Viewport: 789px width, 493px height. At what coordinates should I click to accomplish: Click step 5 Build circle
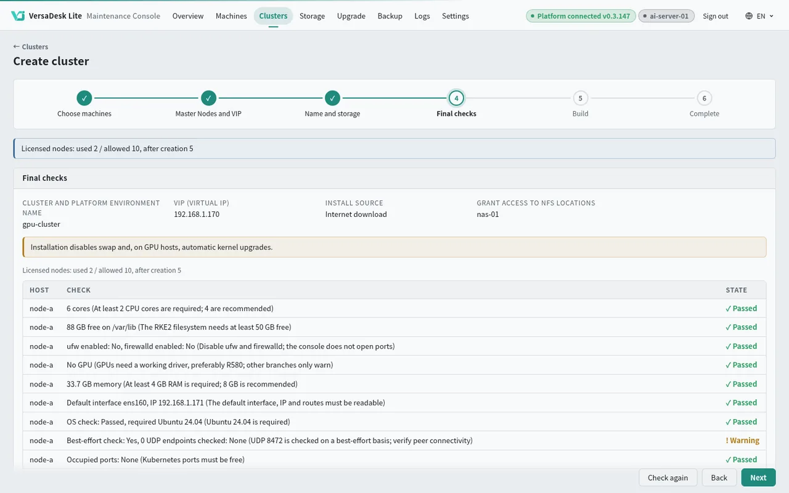580,98
